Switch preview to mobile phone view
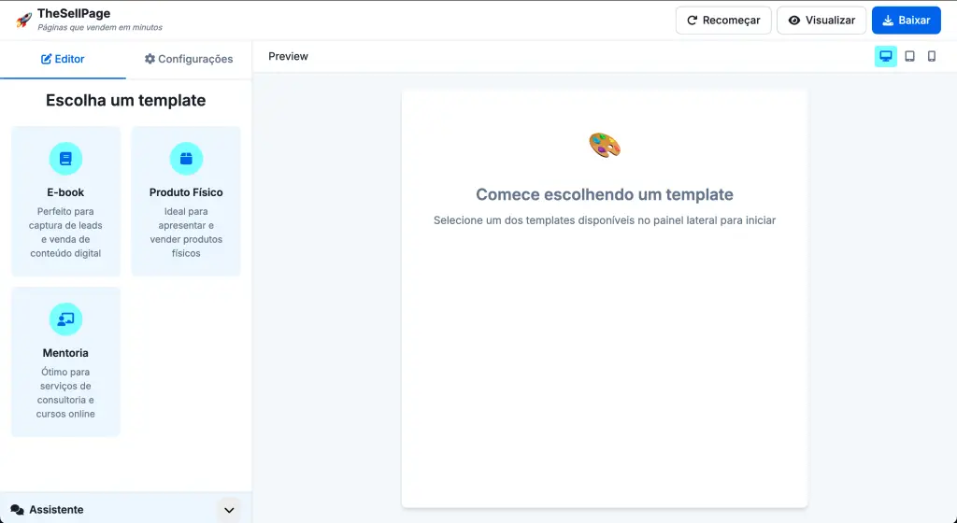 pos(932,56)
